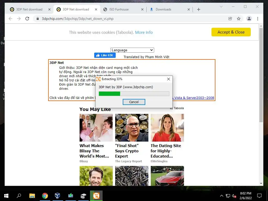The height and width of the screenshot is (201, 268).
Task: Open the Chrome profile avatar
Action: 249,19
